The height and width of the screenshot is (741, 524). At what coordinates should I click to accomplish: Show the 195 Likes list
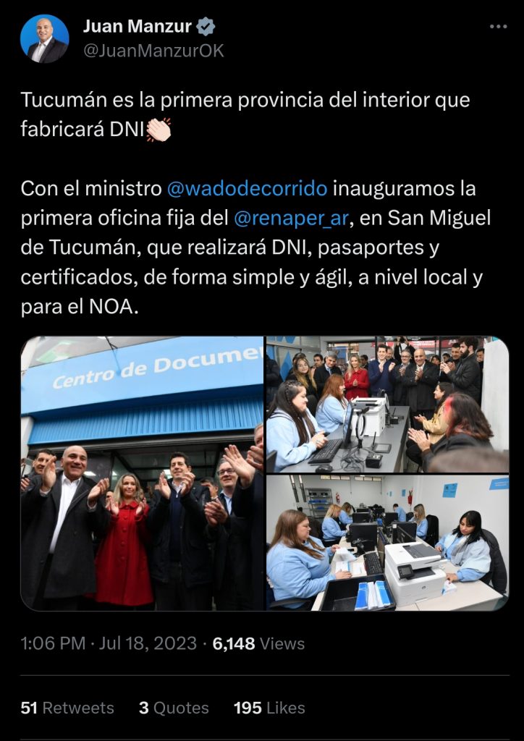click(269, 708)
